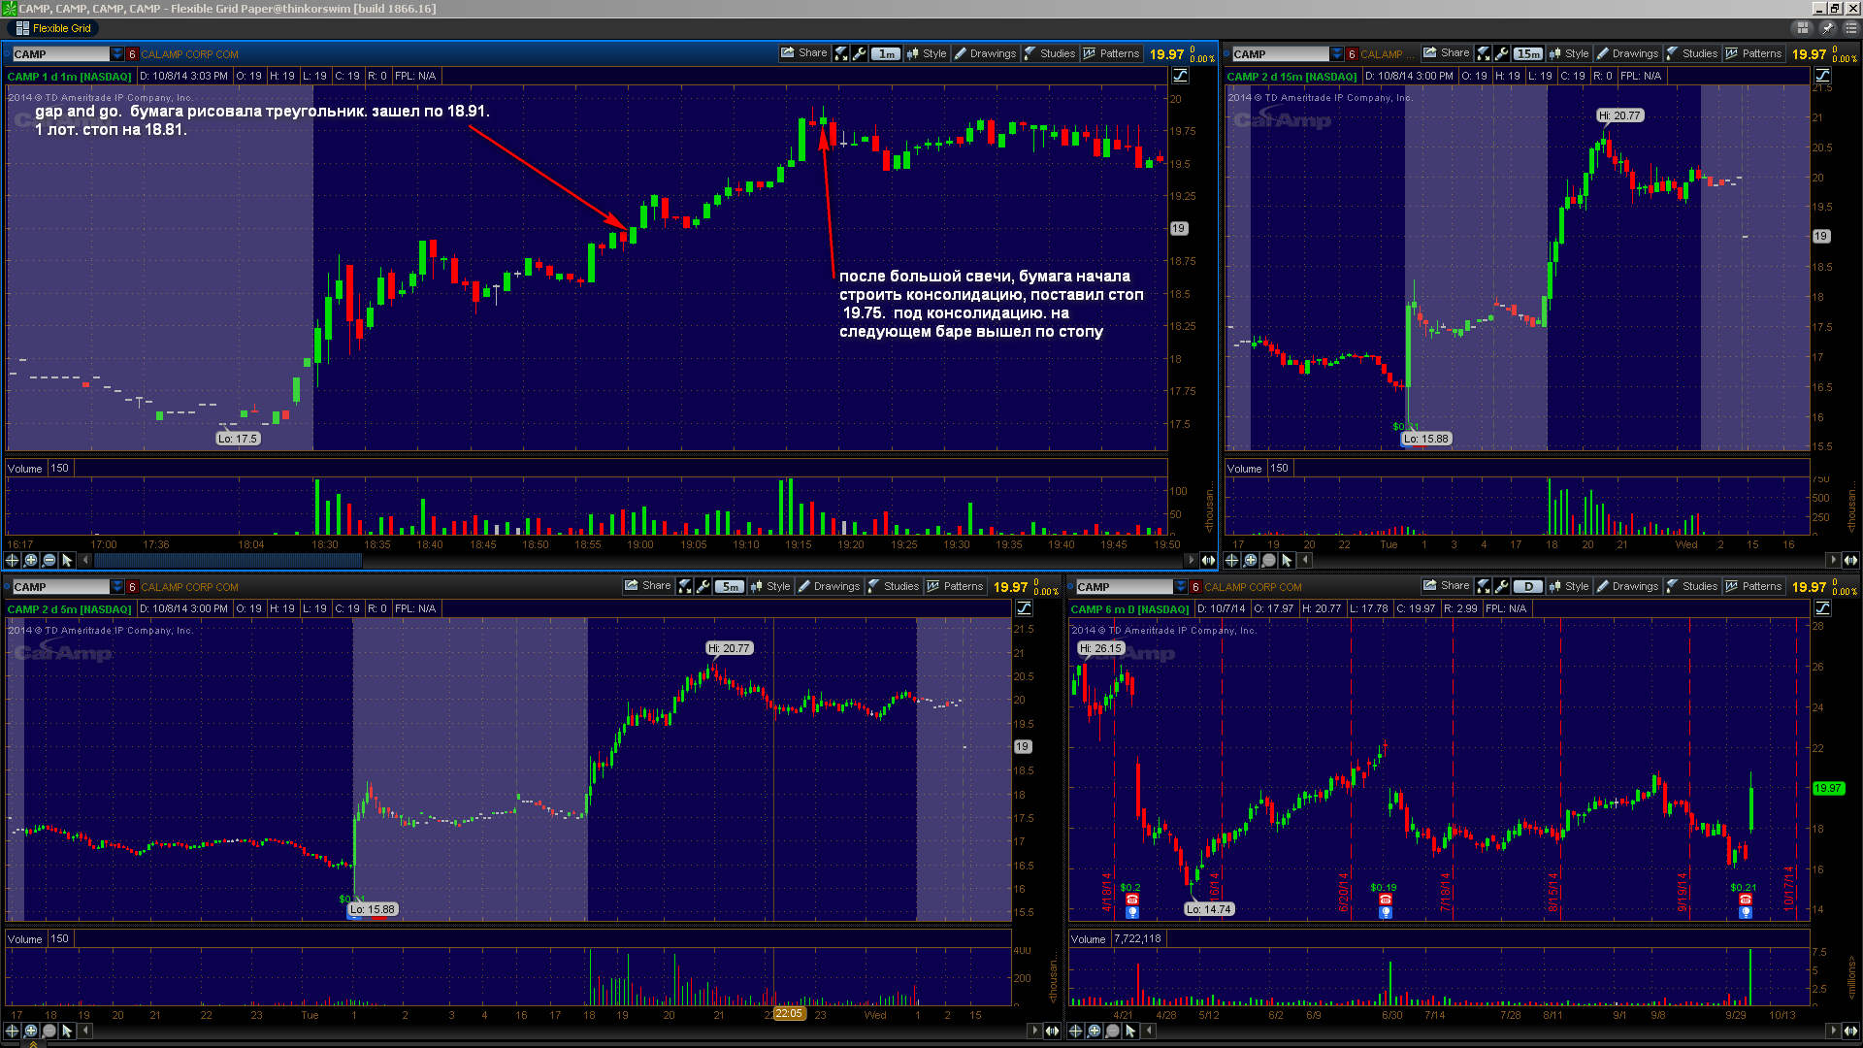Image resolution: width=1863 pixels, height=1048 pixels.
Task: Open Drawings menu on the 1m chart
Action: point(985,54)
